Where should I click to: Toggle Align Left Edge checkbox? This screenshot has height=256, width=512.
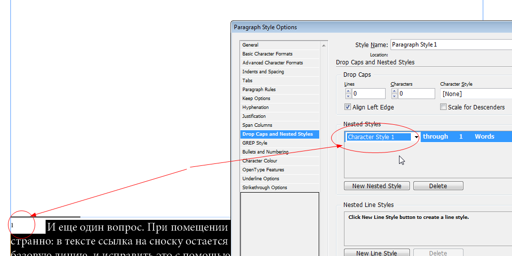[348, 107]
